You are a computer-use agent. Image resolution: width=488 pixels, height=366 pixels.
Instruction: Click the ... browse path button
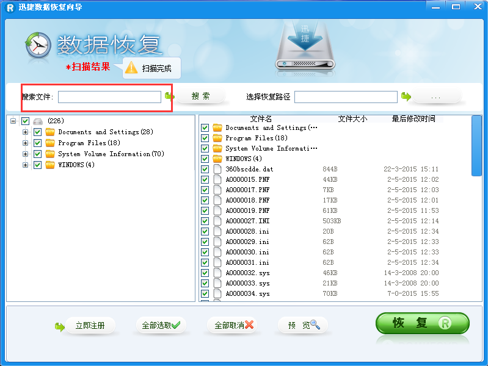(435, 97)
